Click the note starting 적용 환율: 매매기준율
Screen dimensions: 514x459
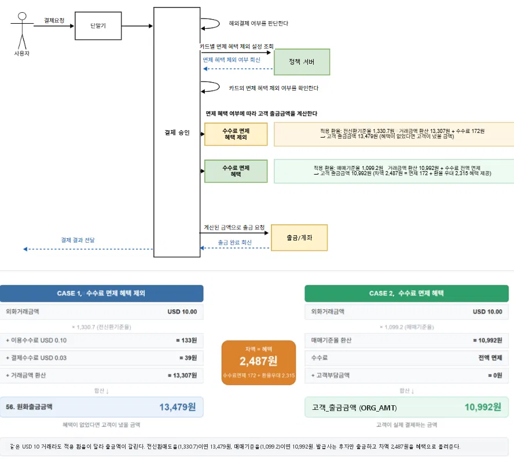coord(394,171)
